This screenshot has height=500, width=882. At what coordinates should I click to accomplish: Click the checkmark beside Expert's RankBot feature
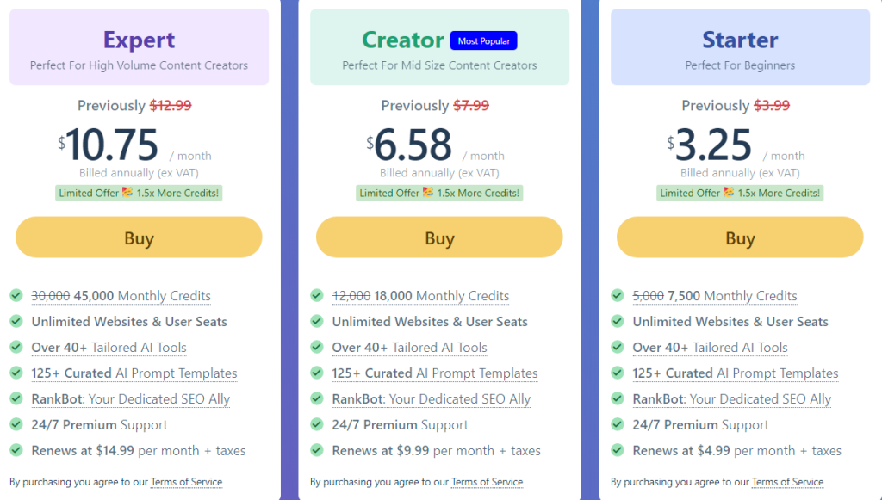coord(16,398)
